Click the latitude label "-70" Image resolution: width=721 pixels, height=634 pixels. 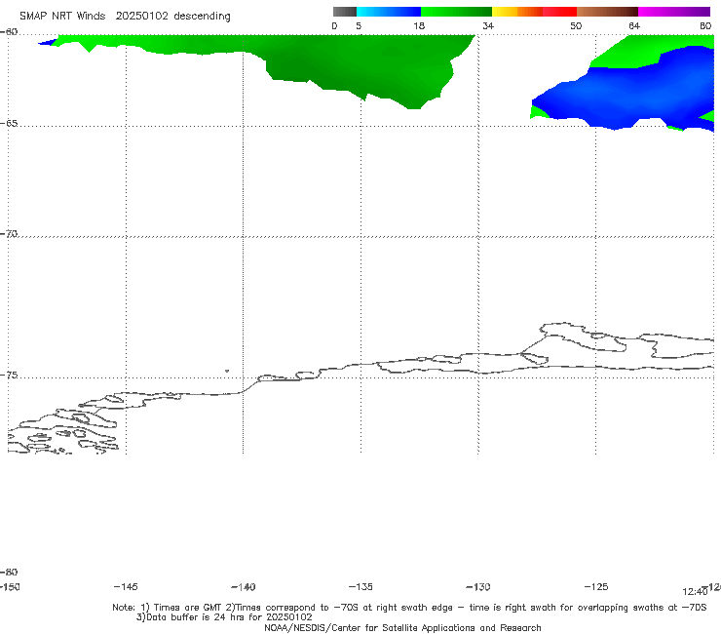9,234
